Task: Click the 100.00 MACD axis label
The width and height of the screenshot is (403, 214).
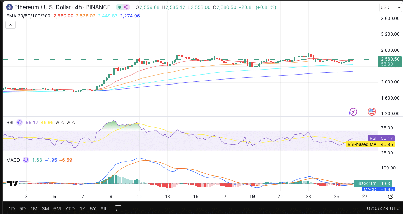Action: [388, 168]
